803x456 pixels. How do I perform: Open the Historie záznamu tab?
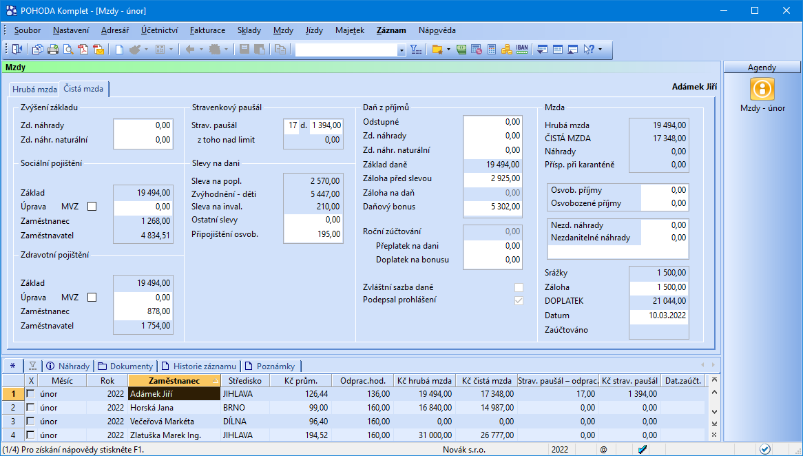199,366
